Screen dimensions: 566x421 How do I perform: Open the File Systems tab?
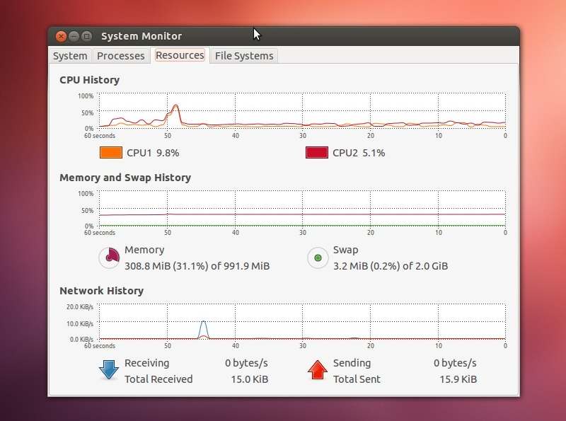pos(243,55)
